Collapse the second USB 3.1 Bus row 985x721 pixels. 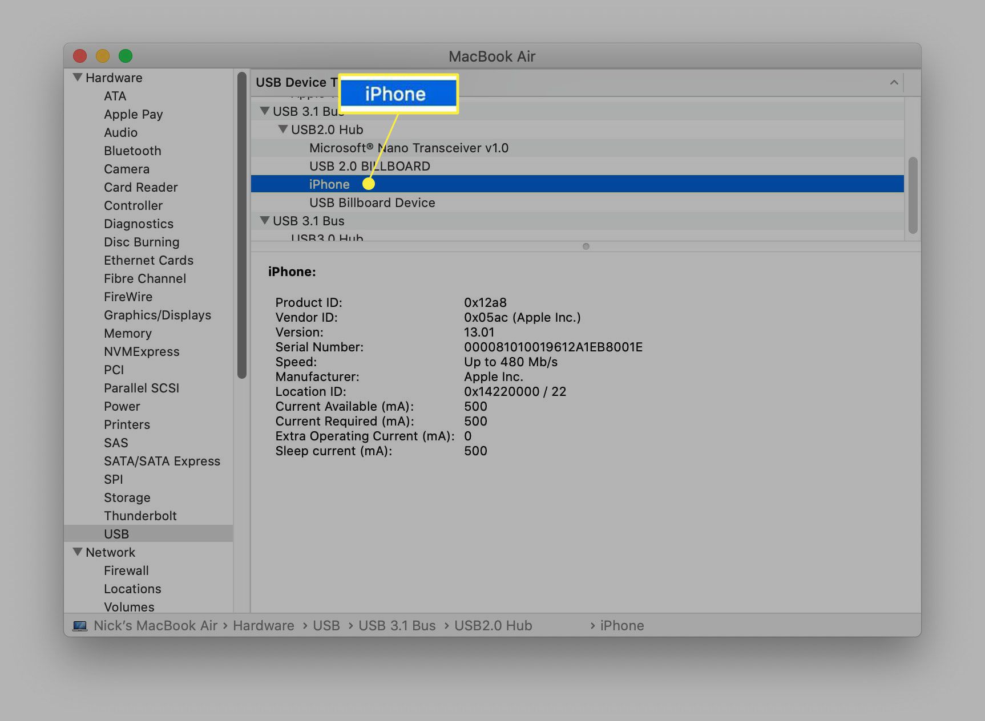(265, 220)
